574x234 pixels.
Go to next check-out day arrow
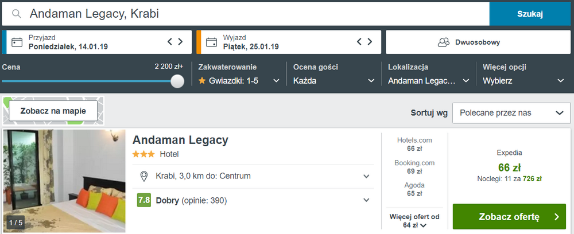[370, 42]
